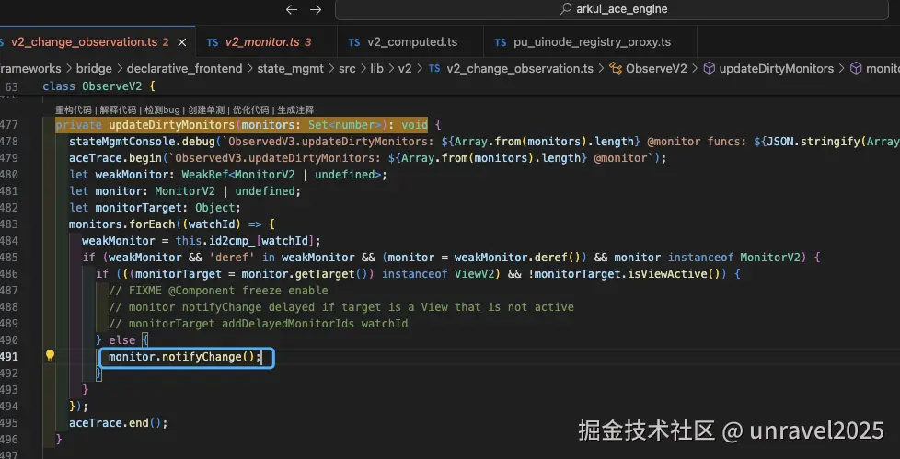Click the addDelayedMonitorIds watchId comment
Viewport: 900px width, 459px height.
pos(259,324)
